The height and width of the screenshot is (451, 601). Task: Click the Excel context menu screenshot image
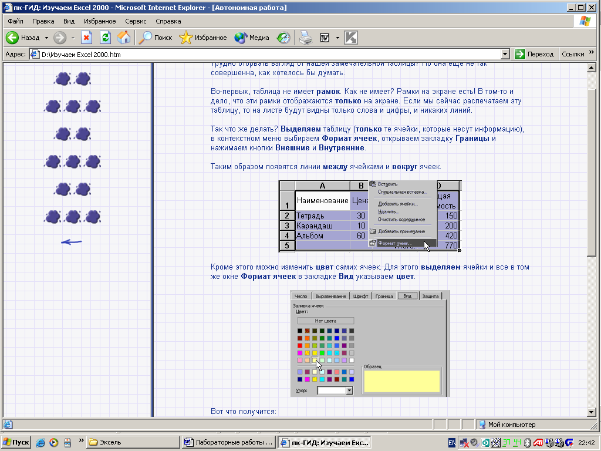pyautogui.click(x=370, y=216)
